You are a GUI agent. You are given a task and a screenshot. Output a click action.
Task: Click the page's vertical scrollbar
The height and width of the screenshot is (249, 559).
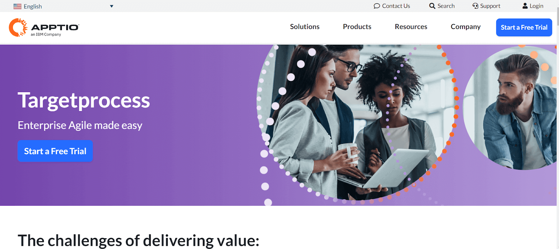click(x=558, y=105)
